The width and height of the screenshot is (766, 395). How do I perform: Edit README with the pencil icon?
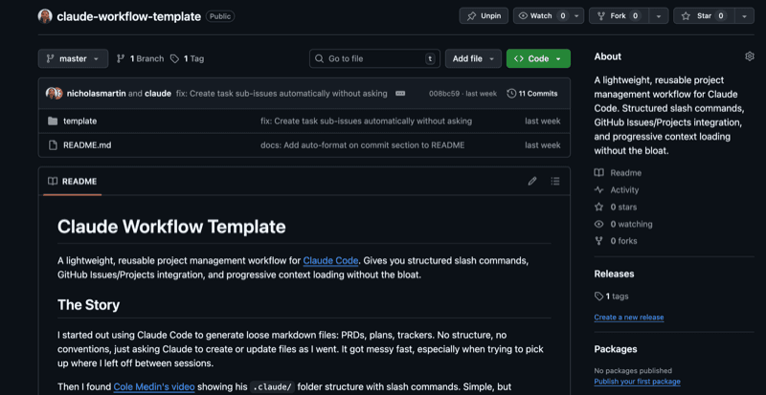point(532,181)
